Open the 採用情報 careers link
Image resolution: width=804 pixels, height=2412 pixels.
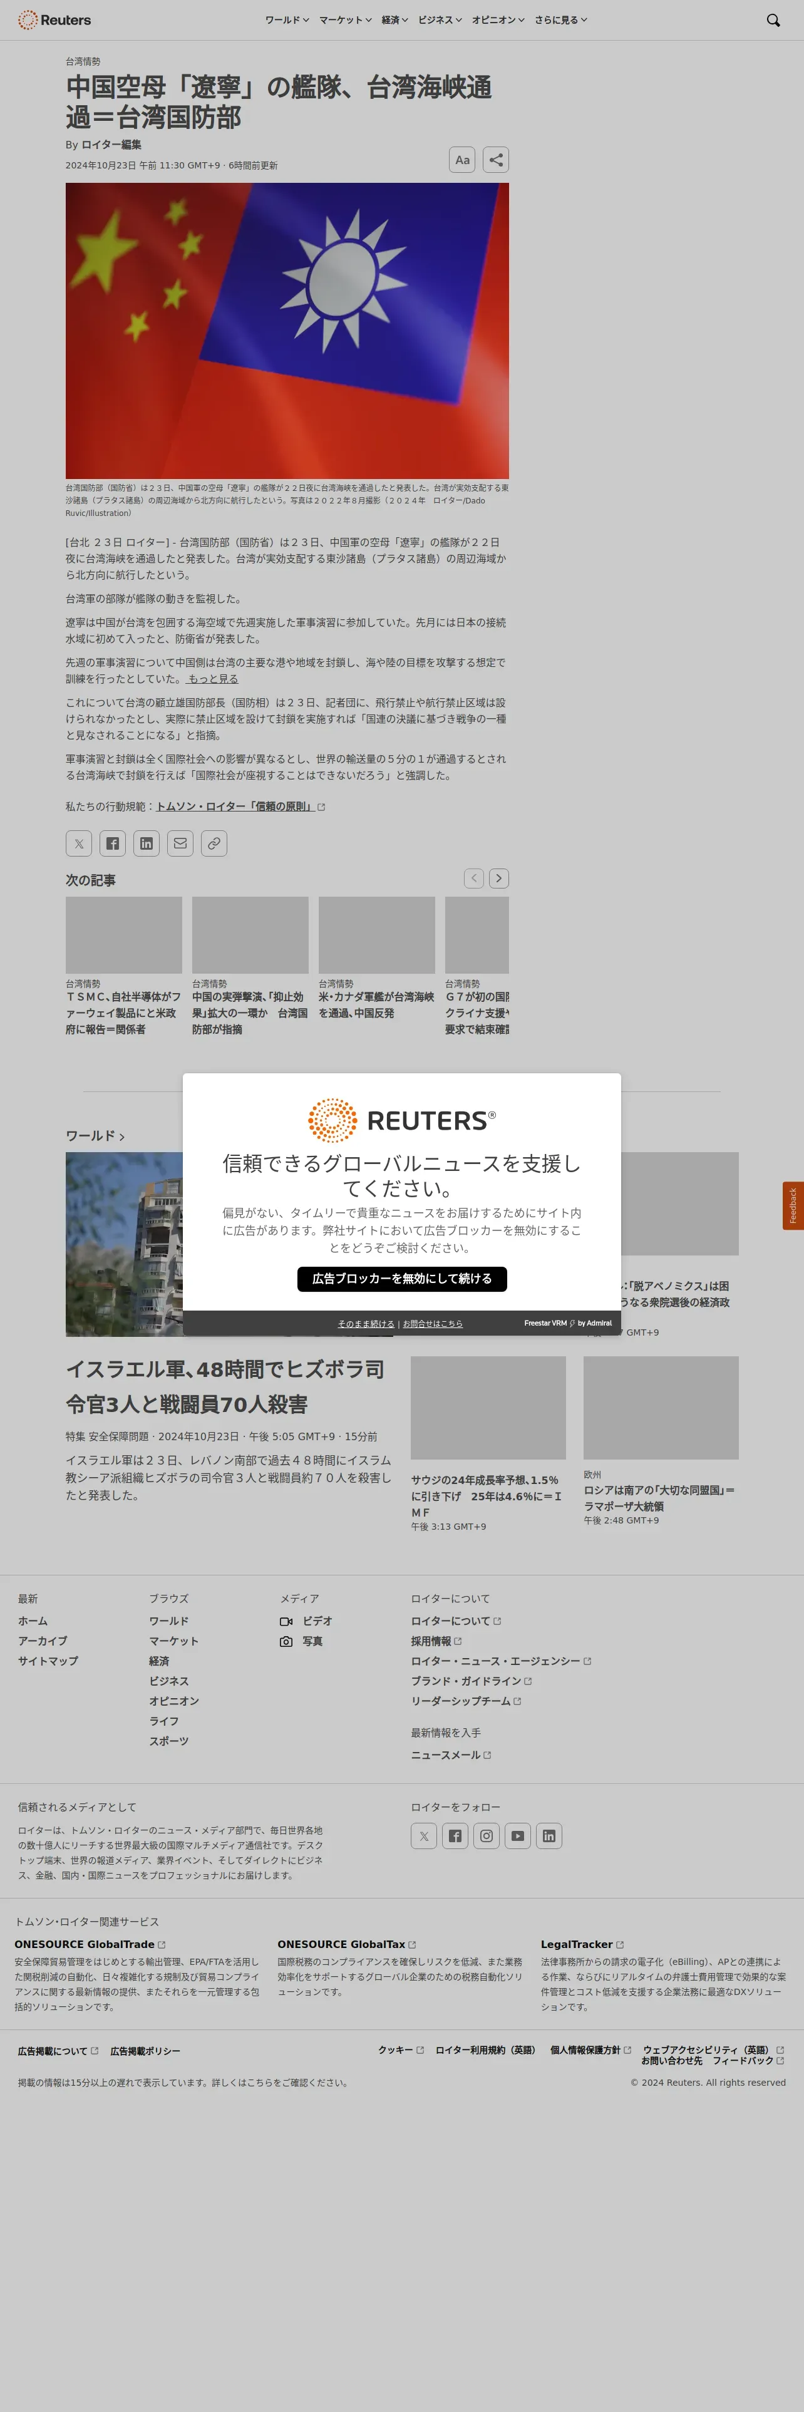(x=436, y=1641)
